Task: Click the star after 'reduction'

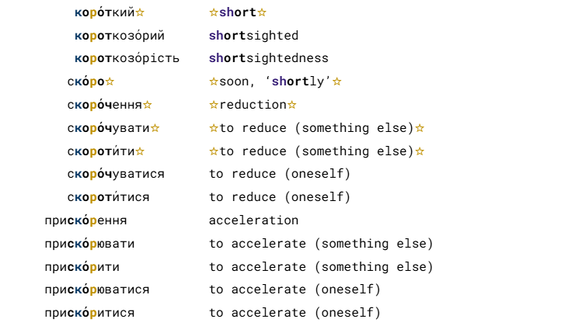Action: (x=291, y=105)
